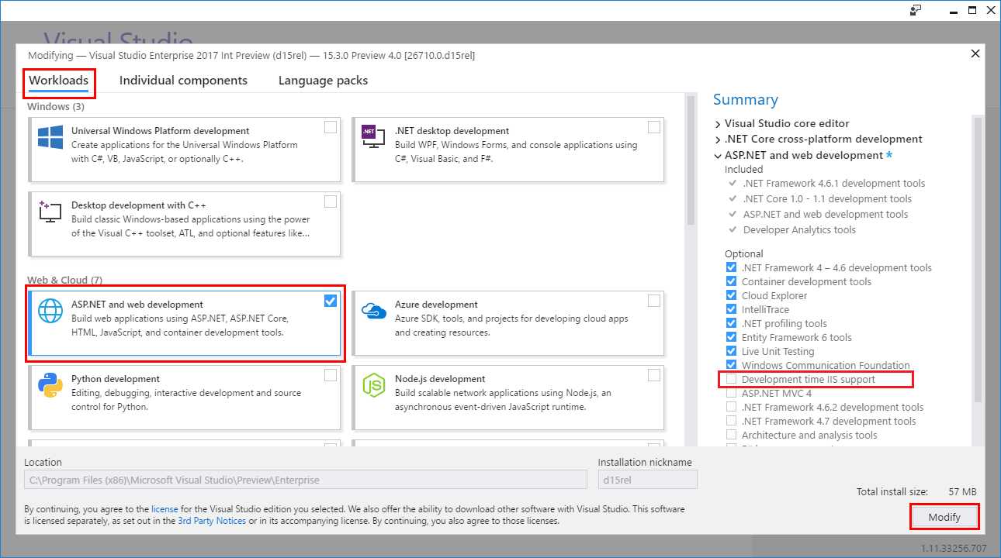Open the 3rd Party Notices link
The height and width of the screenshot is (558, 1001).
212,521
